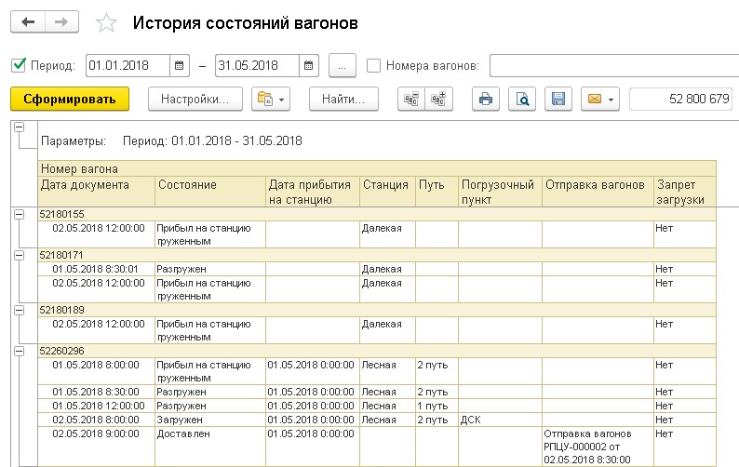Save the report with diskette icon

(x=558, y=99)
